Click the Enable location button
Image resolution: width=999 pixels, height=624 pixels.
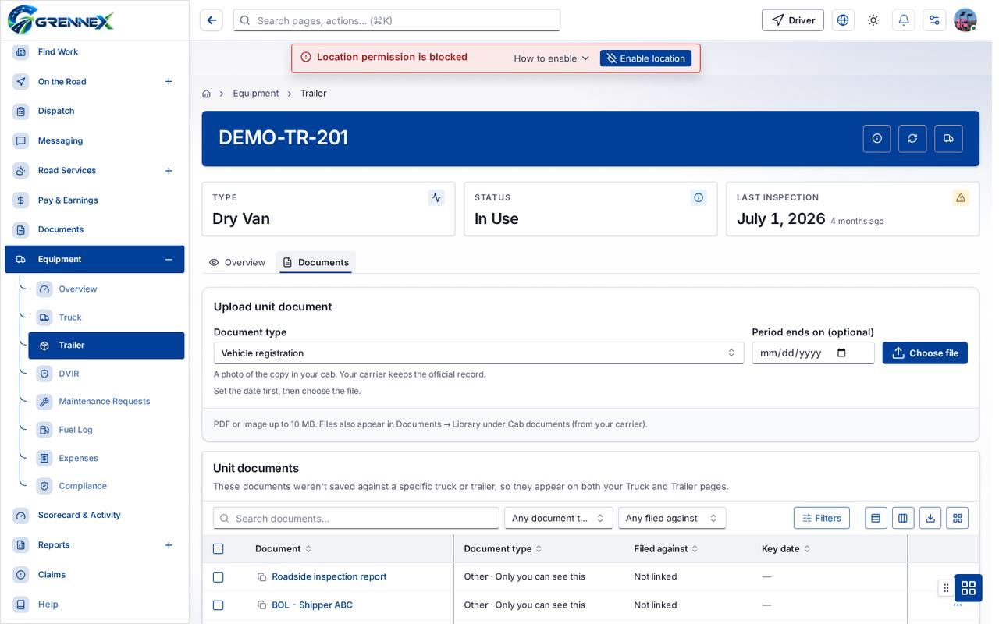coord(645,58)
